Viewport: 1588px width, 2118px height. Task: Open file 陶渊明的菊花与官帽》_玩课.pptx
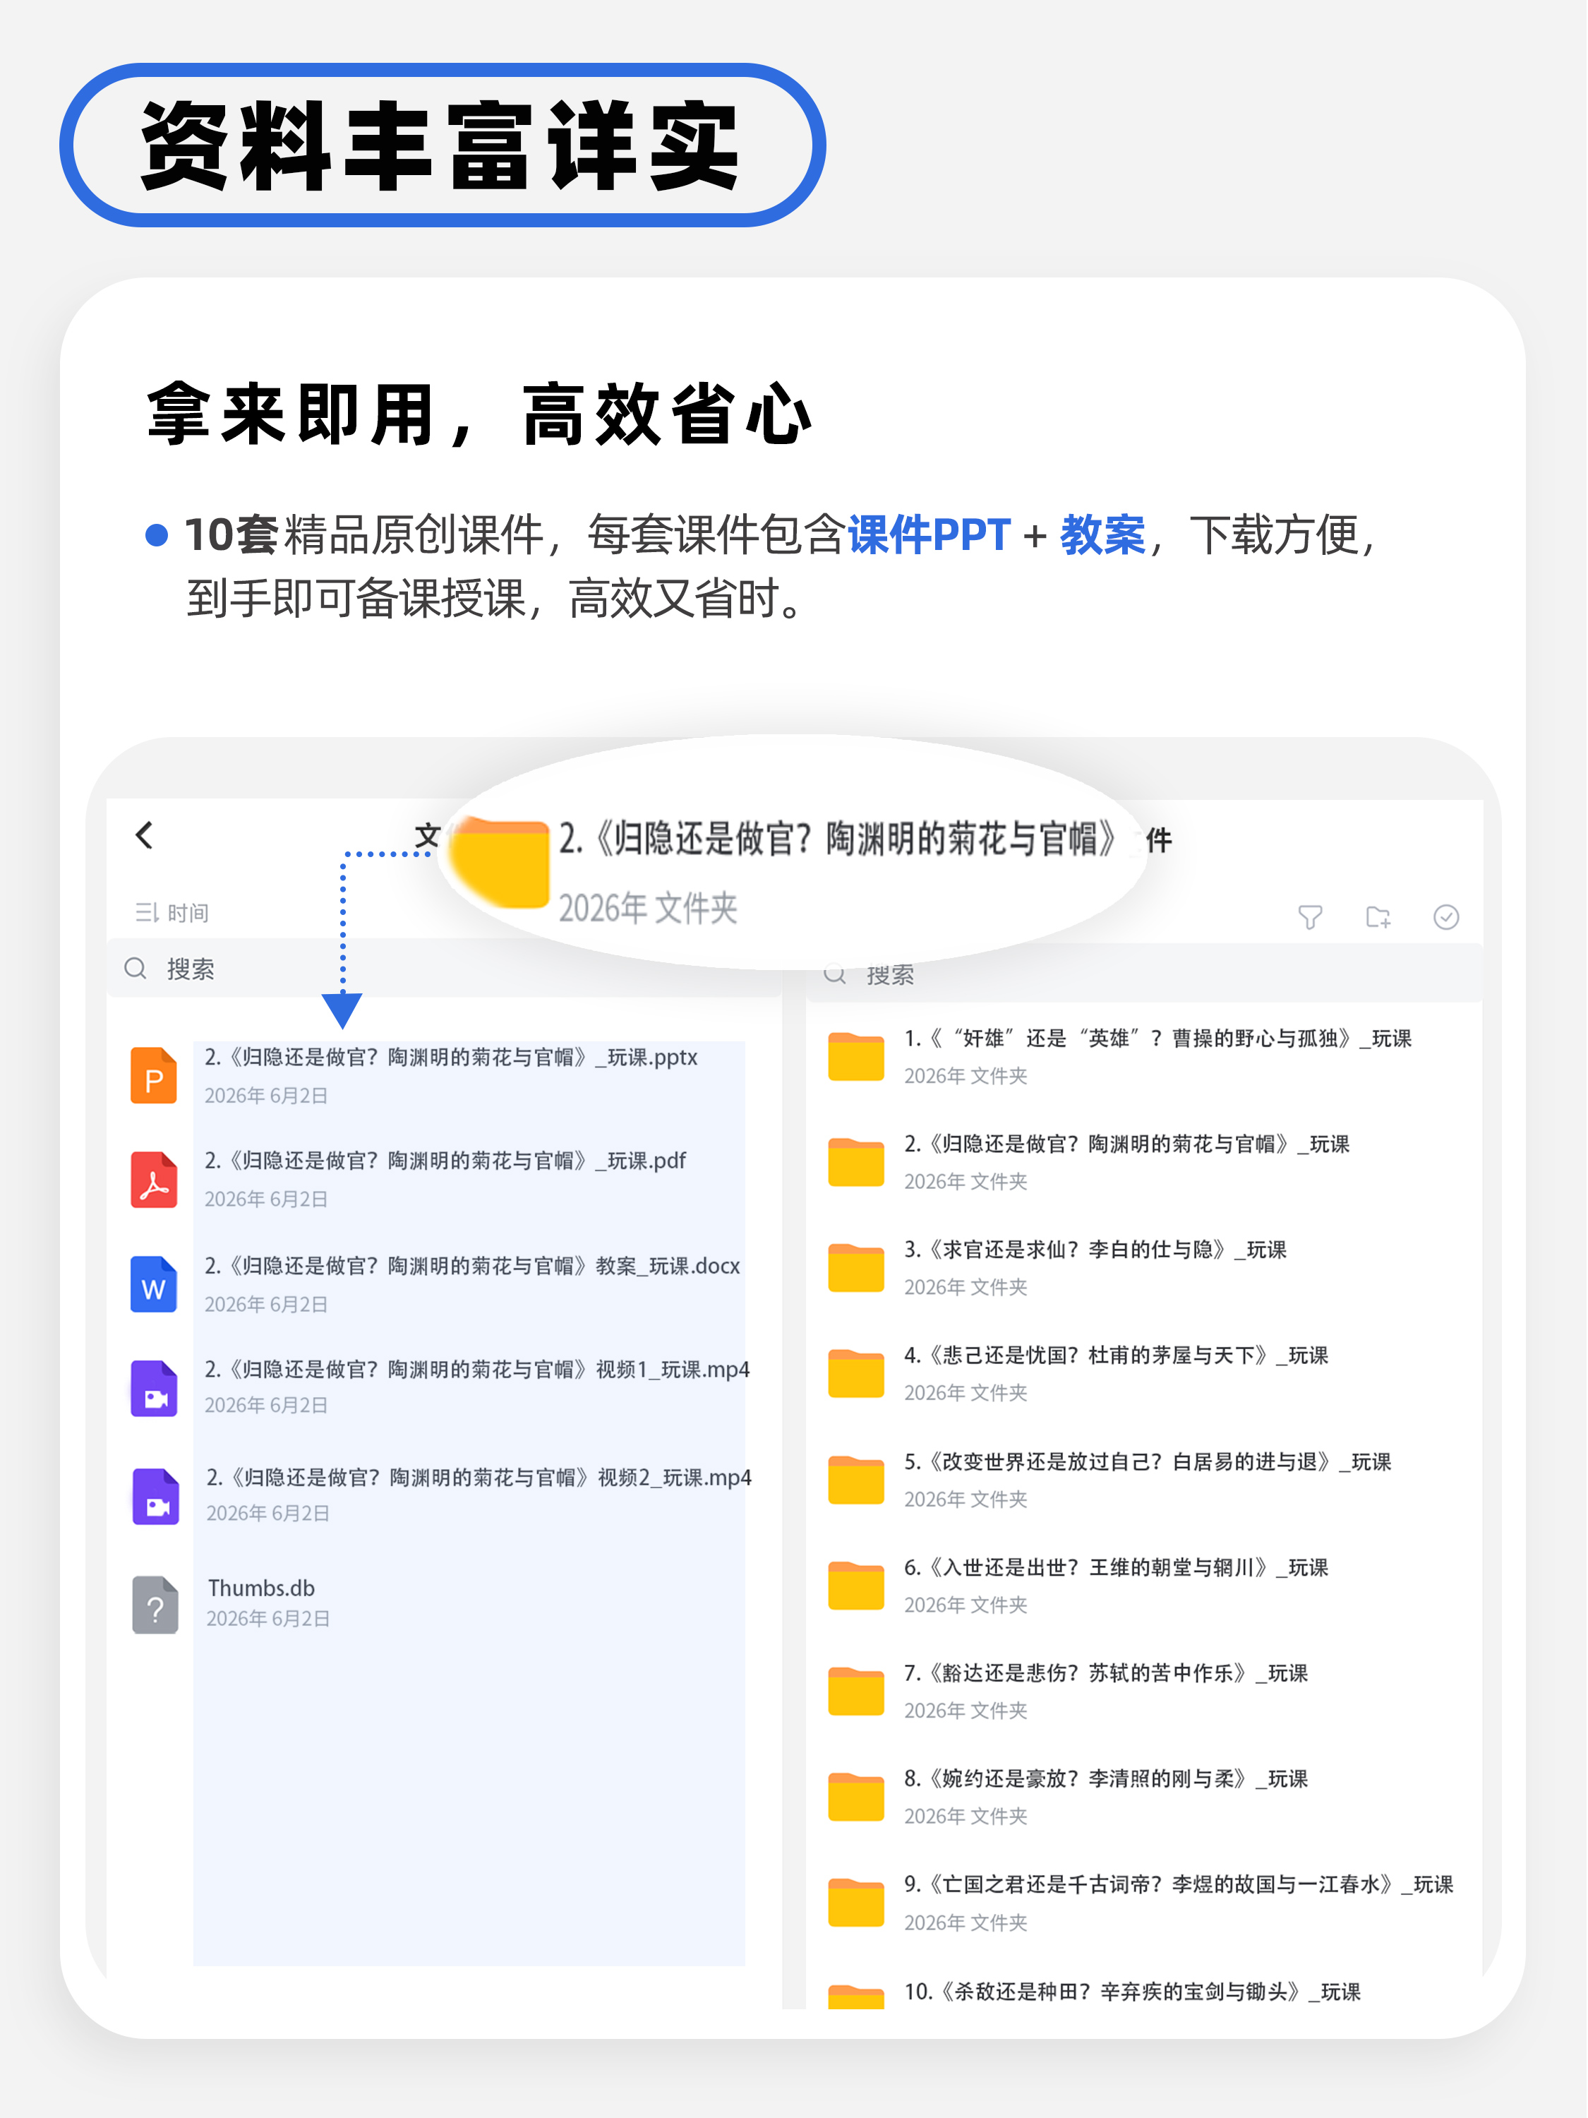[x=451, y=1057]
